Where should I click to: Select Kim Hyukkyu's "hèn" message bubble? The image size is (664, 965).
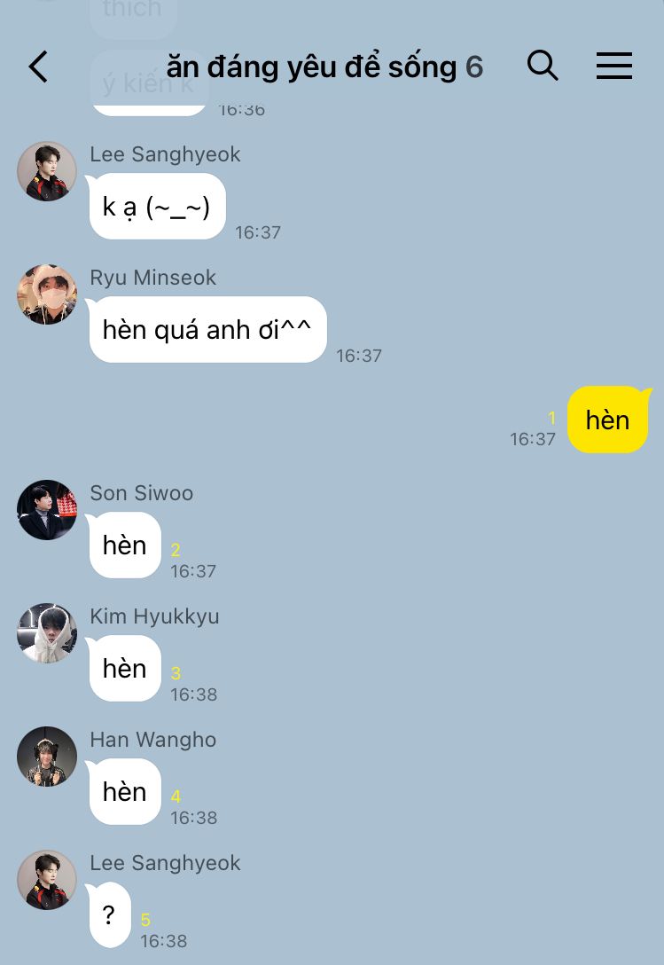(124, 669)
